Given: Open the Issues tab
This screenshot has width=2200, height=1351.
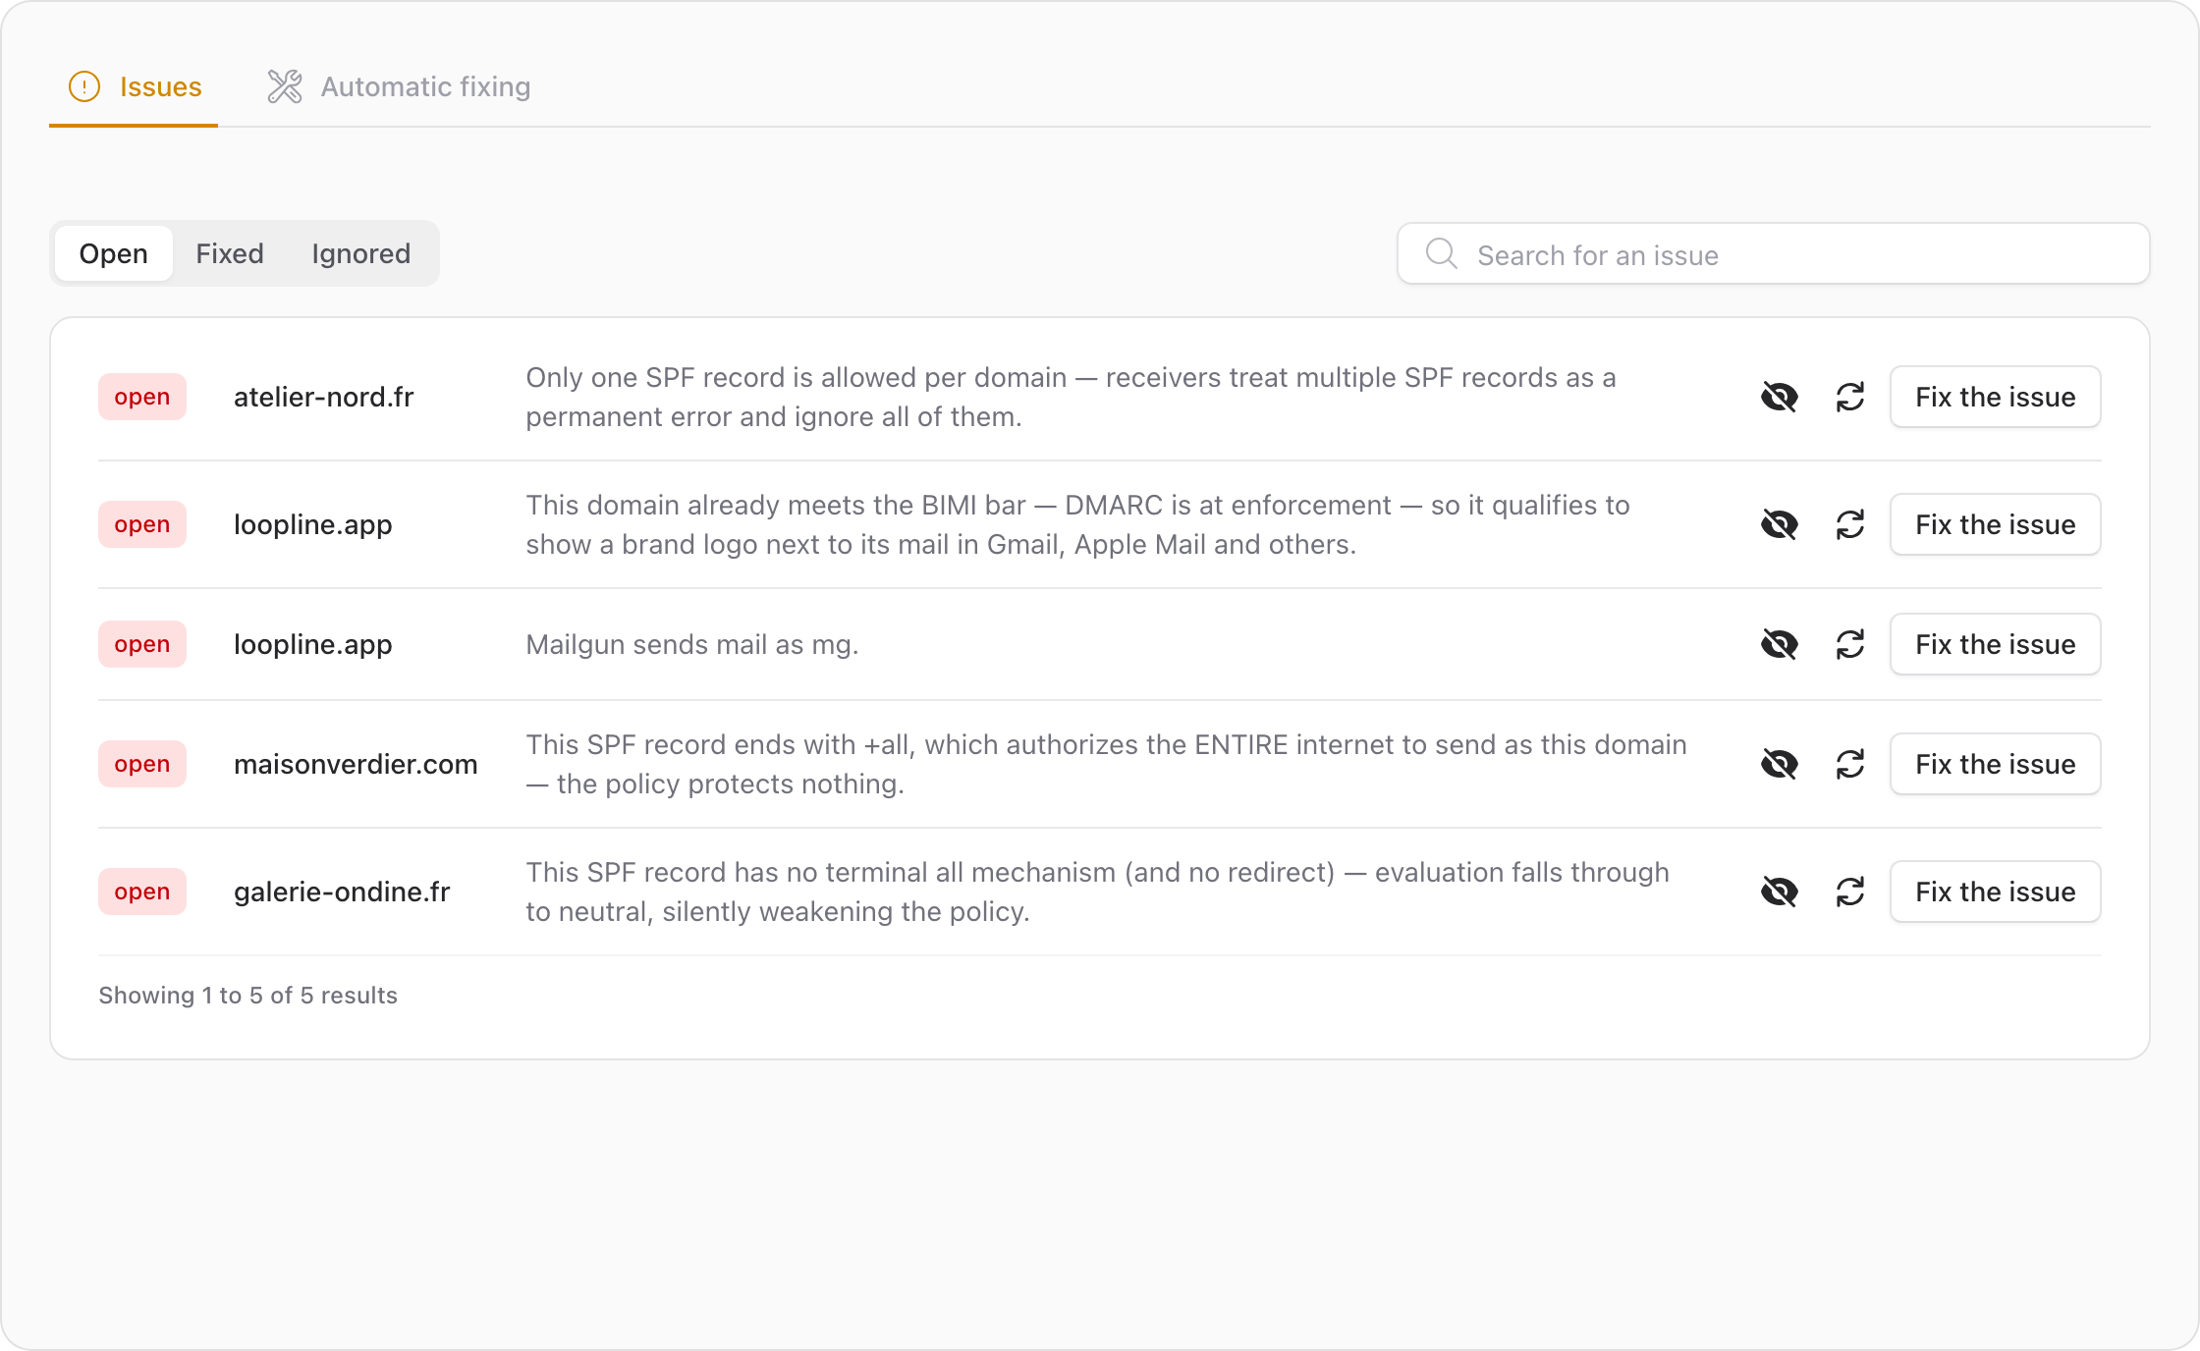Looking at the screenshot, I should [x=135, y=86].
